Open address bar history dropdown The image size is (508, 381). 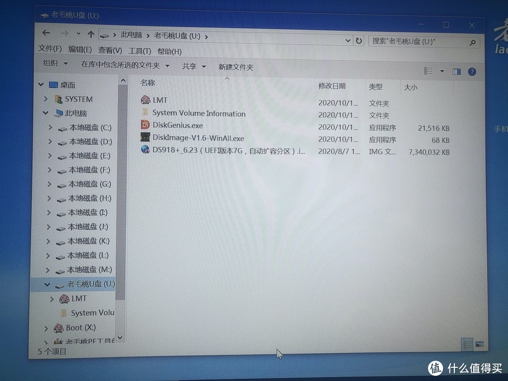[x=348, y=40]
